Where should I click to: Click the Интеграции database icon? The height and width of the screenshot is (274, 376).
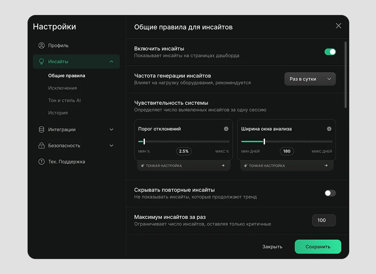[x=41, y=130]
